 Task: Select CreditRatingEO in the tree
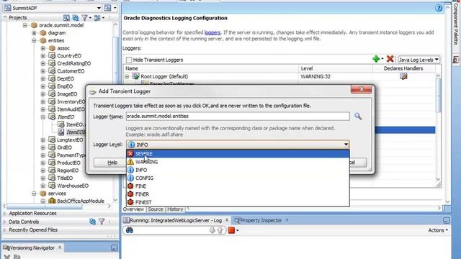pyautogui.click(x=73, y=63)
